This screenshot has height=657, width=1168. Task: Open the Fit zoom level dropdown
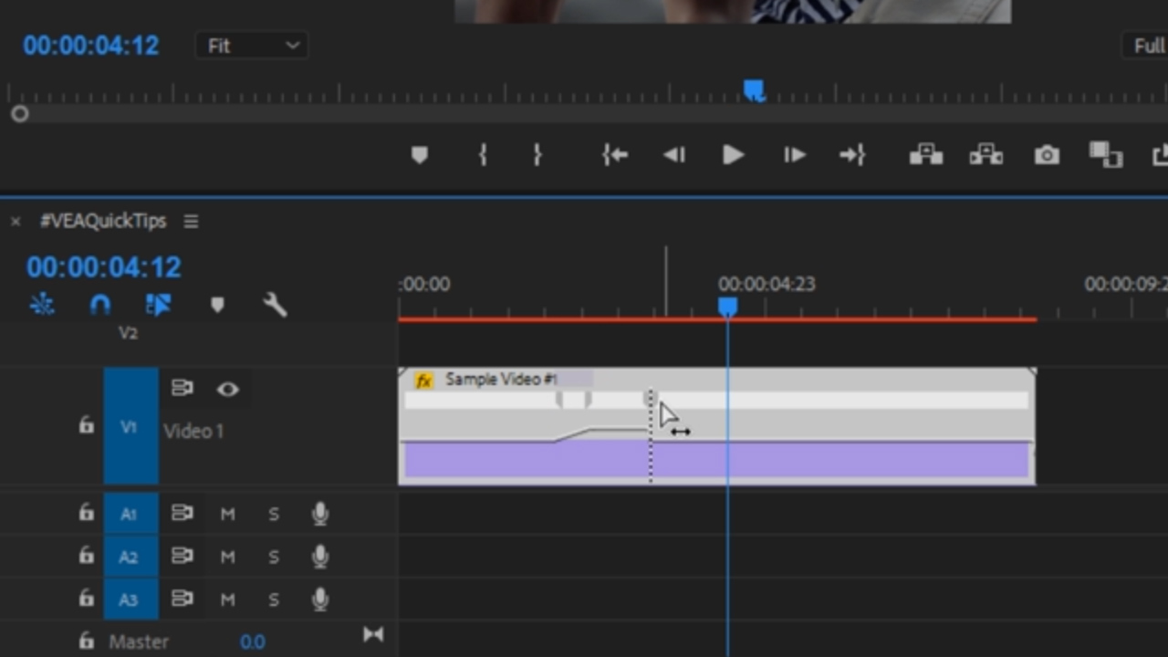tap(252, 45)
